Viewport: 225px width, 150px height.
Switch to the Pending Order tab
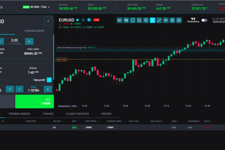(x=34, y=31)
